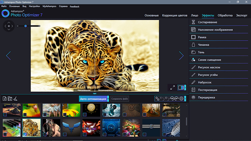Click the Тень cloud icon
The height and width of the screenshot is (141, 251).
(x=193, y=52)
